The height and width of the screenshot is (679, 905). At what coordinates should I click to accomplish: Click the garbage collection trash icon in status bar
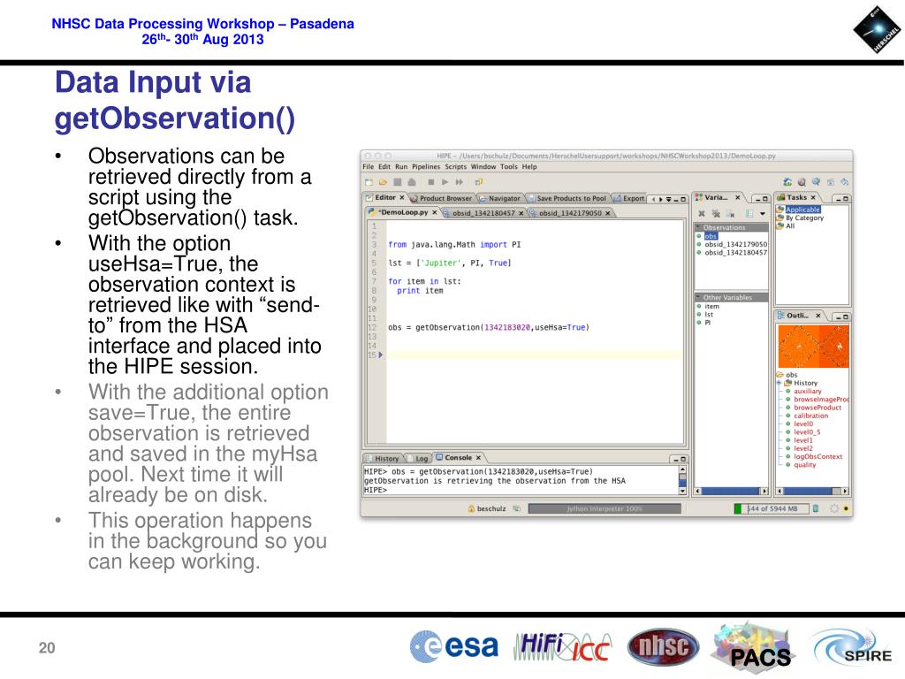[x=816, y=508]
